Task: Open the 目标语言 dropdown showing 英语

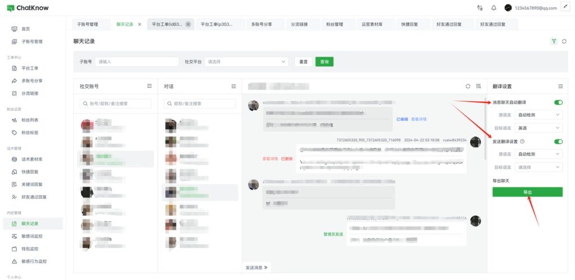Action: click(539, 128)
